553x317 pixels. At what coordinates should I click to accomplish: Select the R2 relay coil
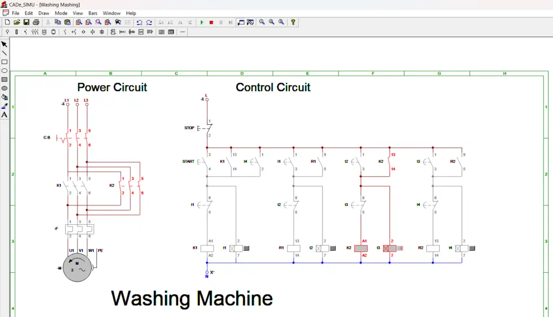pyautogui.click(x=433, y=249)
